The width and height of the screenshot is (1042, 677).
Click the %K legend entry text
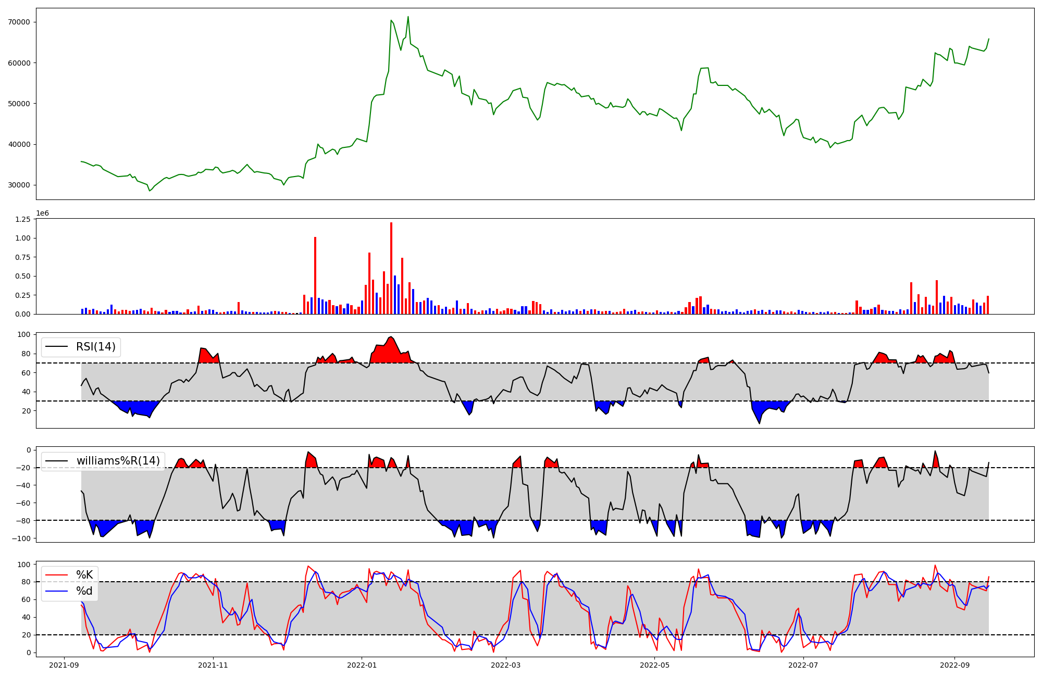click(x=84, y=575)
